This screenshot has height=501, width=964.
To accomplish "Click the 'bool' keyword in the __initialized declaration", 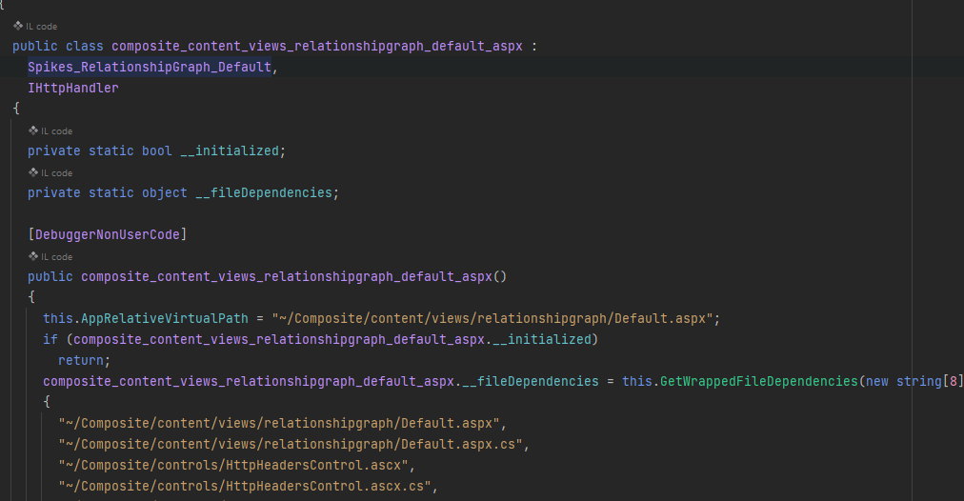I will (157, 150).
